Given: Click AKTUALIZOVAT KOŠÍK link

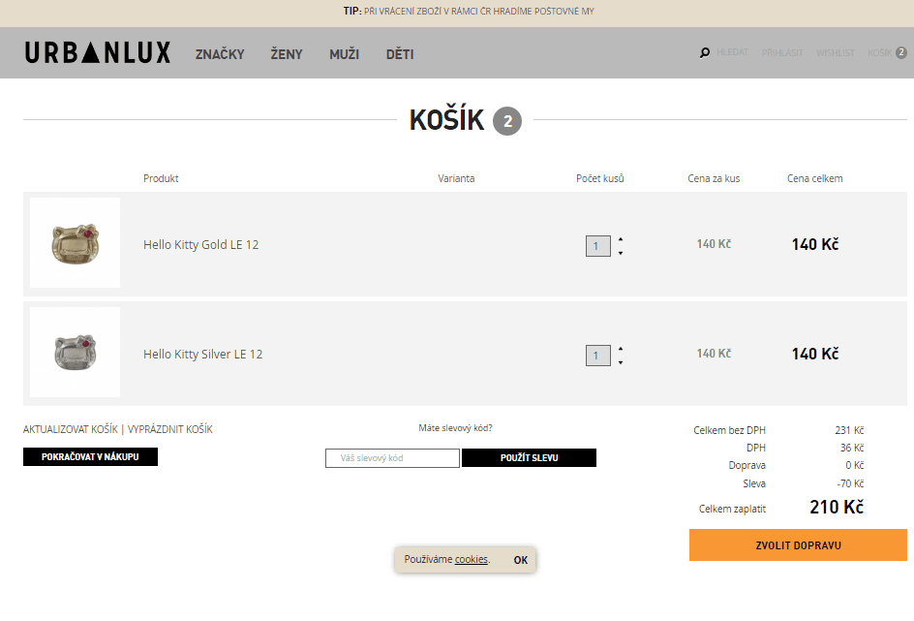Looking at the screenshot, I should click(71, 429).
